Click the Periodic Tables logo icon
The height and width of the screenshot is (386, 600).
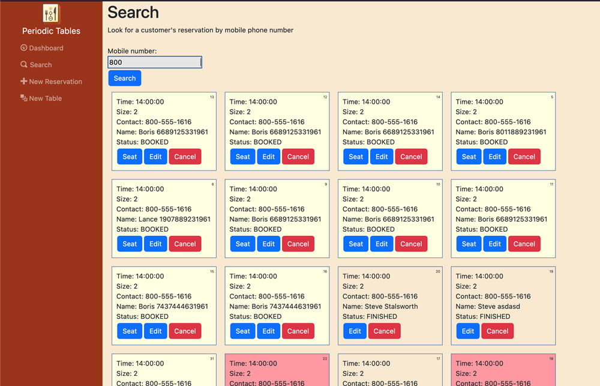pyautogui.click(x=52, y=14)
